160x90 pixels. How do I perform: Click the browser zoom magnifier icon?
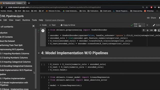pyautogui.click(x=143, y=7)
